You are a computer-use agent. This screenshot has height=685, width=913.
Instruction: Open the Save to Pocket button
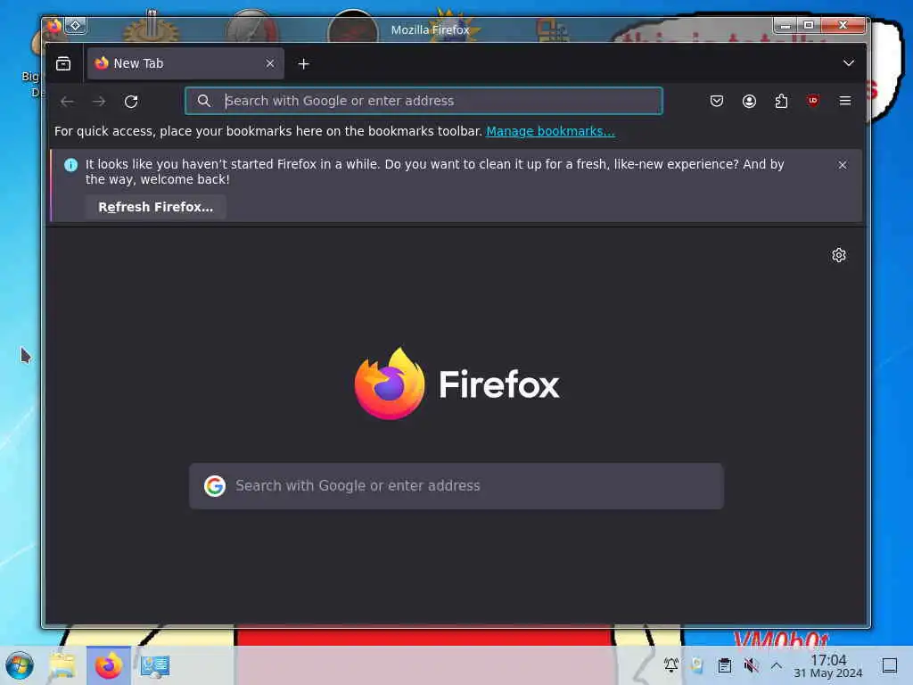717,101
